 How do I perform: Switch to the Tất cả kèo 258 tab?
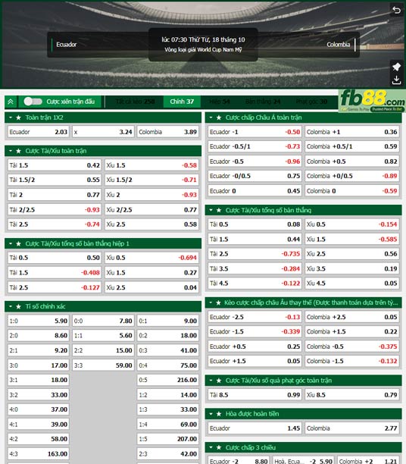click(135, 102)
